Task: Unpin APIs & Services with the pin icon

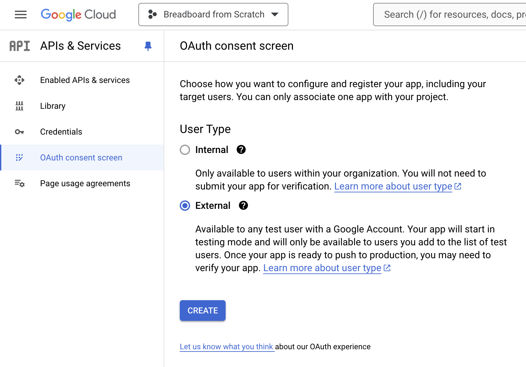Action: 148,46
